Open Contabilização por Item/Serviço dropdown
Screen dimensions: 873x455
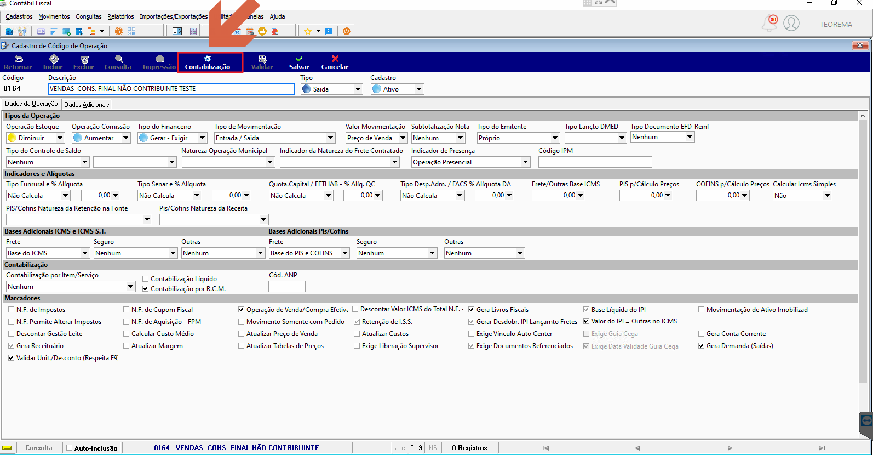71,287
